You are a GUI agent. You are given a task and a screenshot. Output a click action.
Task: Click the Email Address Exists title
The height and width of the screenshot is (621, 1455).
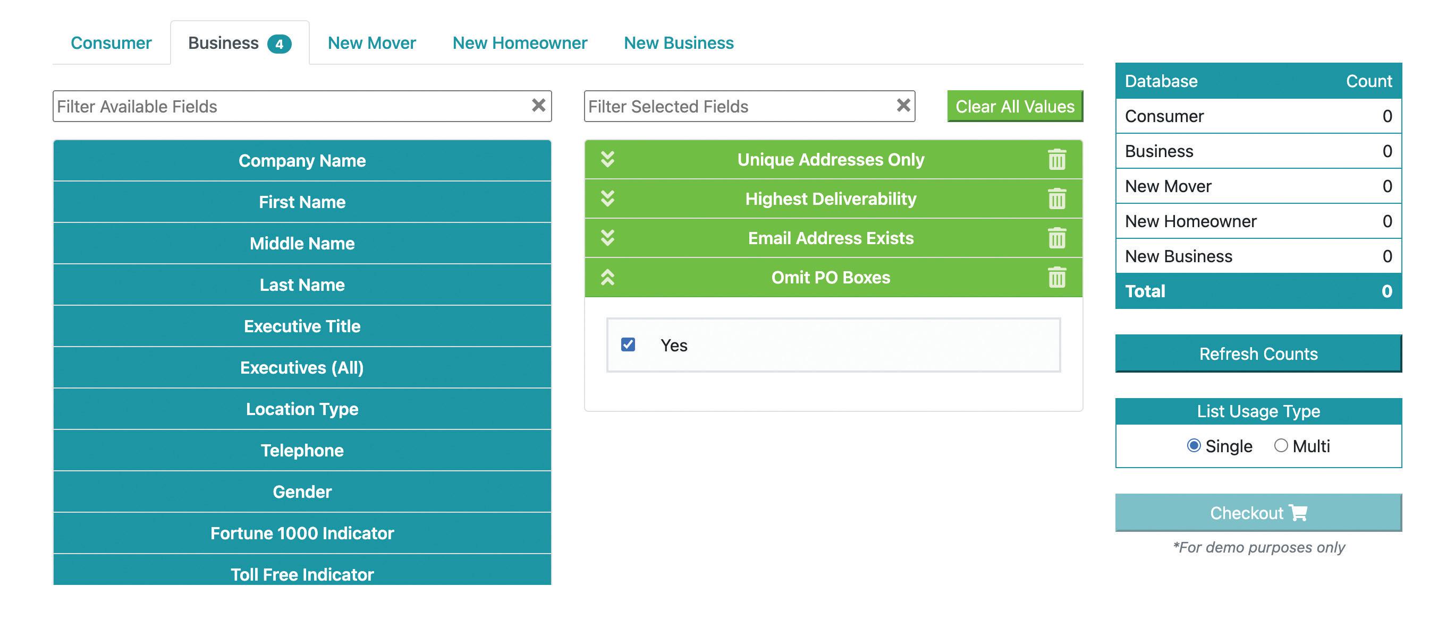coord(831,238)
